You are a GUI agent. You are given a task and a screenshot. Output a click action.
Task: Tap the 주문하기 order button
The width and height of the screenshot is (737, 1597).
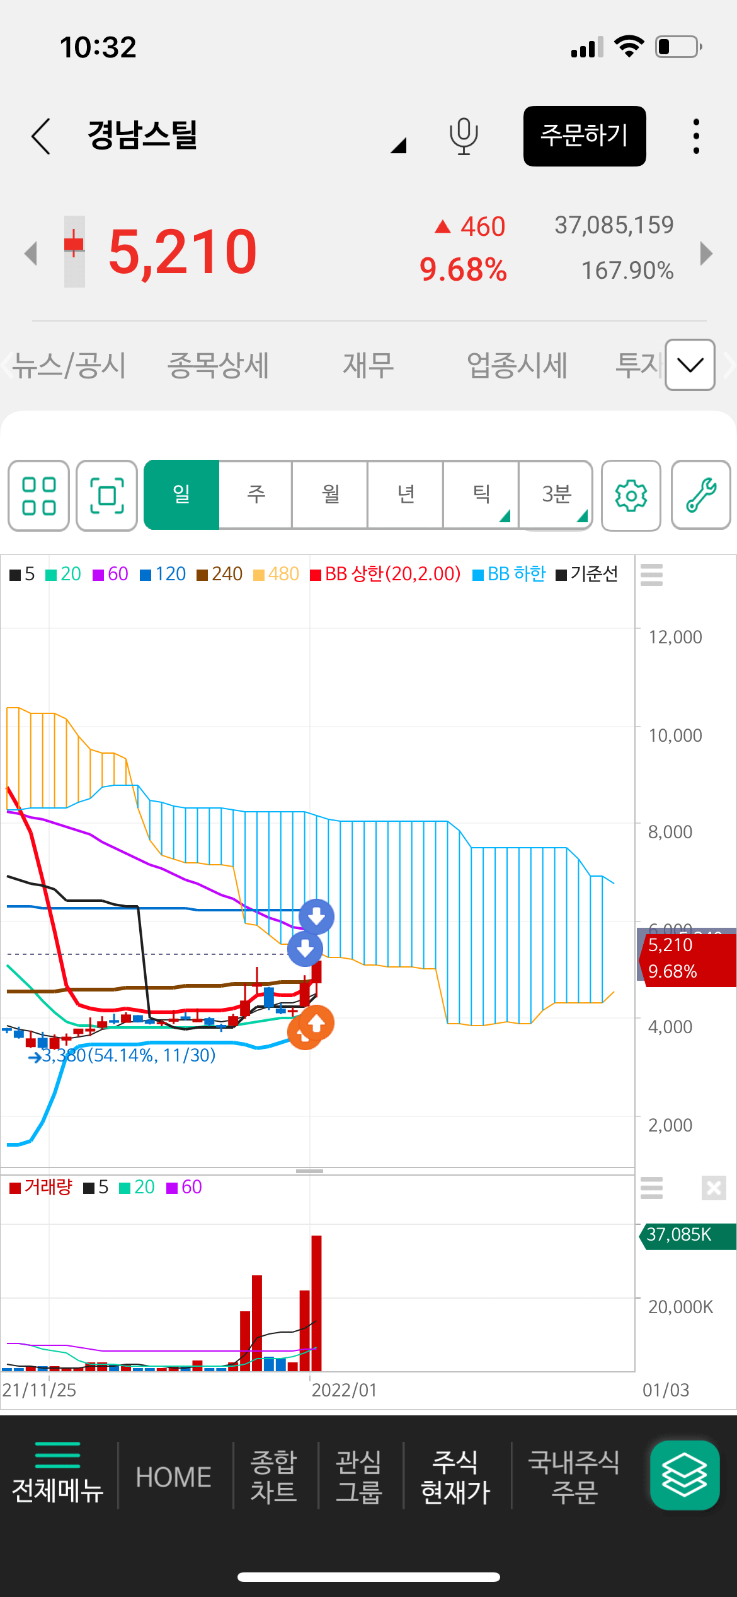pyautogui.click(x=585, y=136)
